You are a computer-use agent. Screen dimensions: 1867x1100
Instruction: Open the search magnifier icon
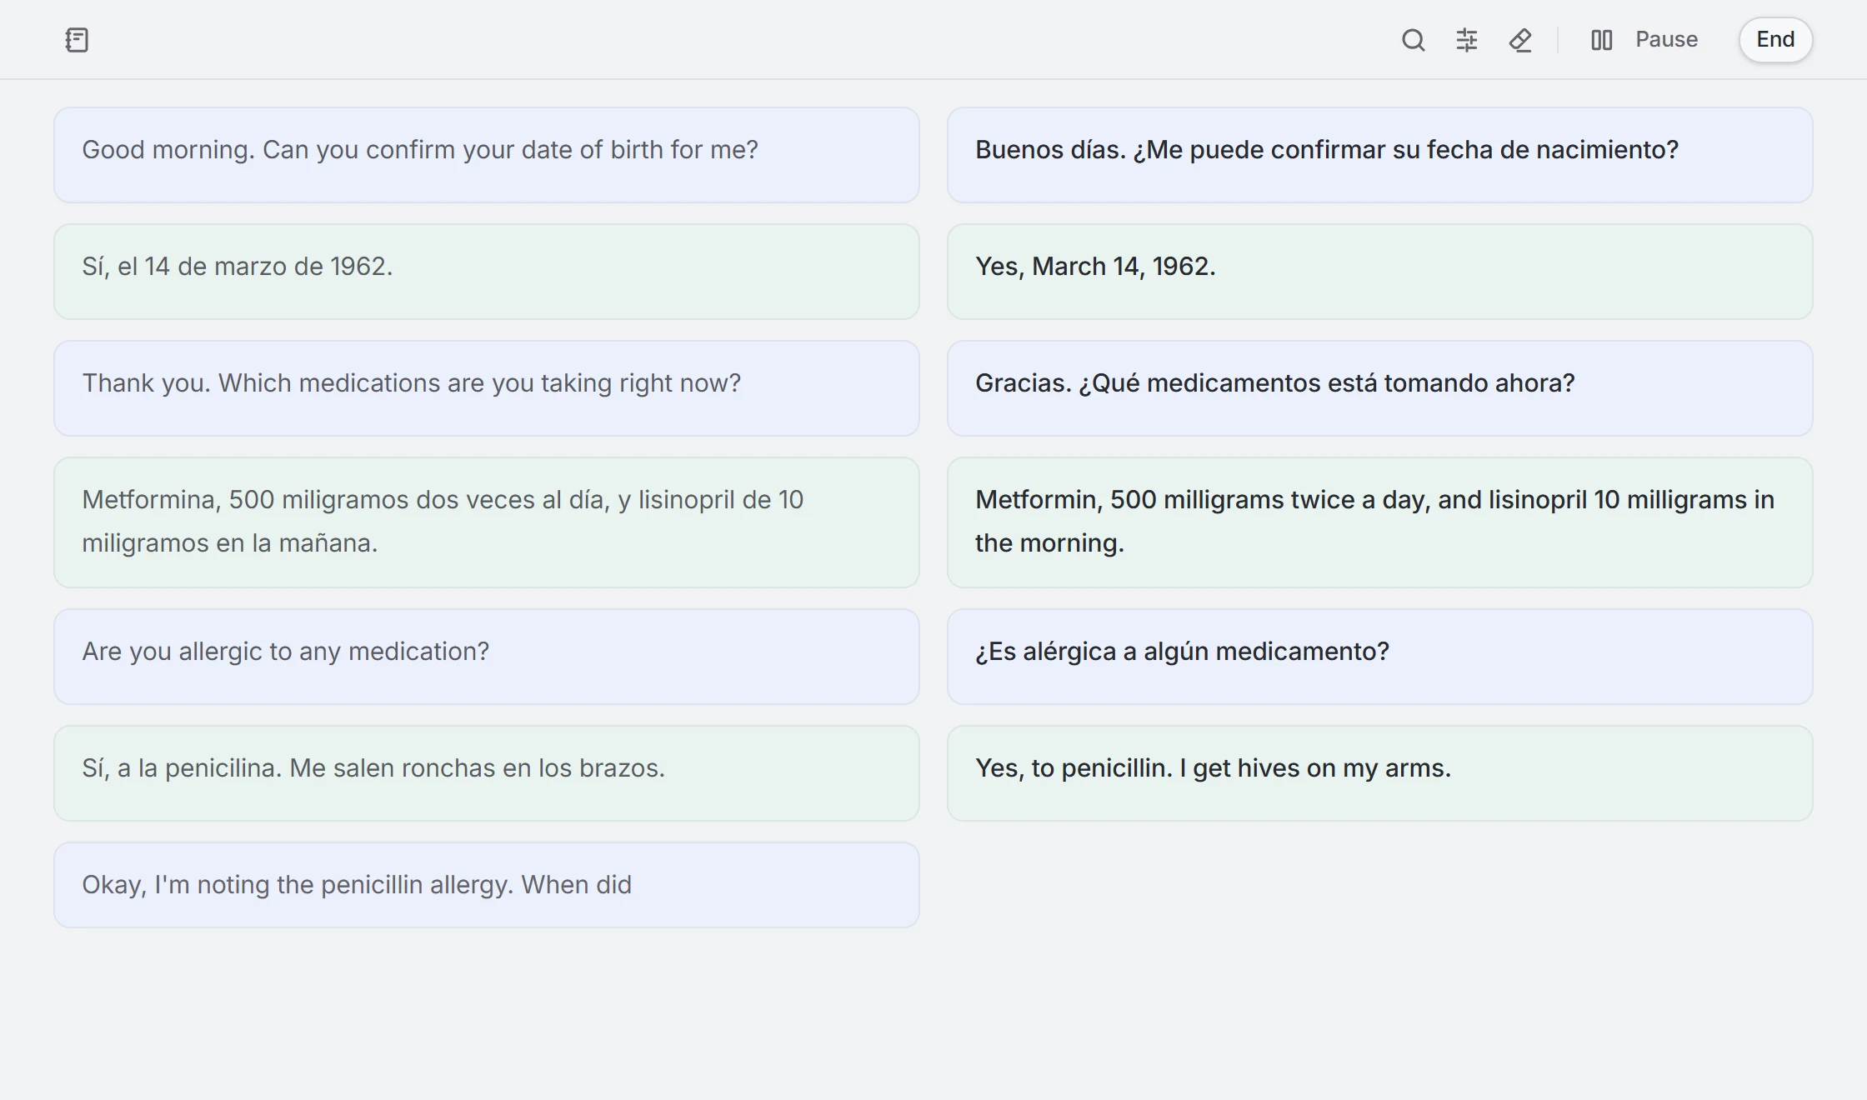1413,40
